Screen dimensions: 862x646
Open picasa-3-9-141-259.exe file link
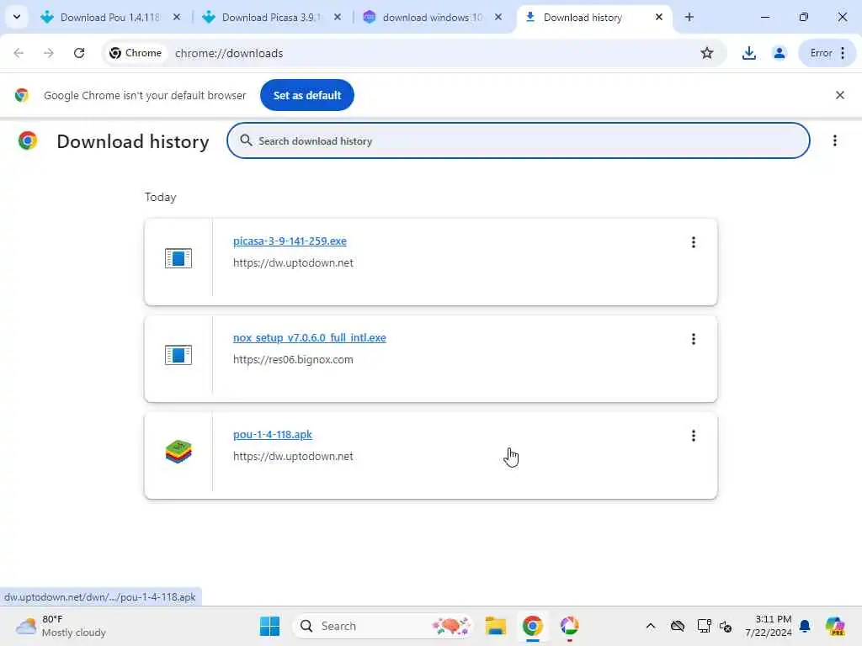(290, 241)
